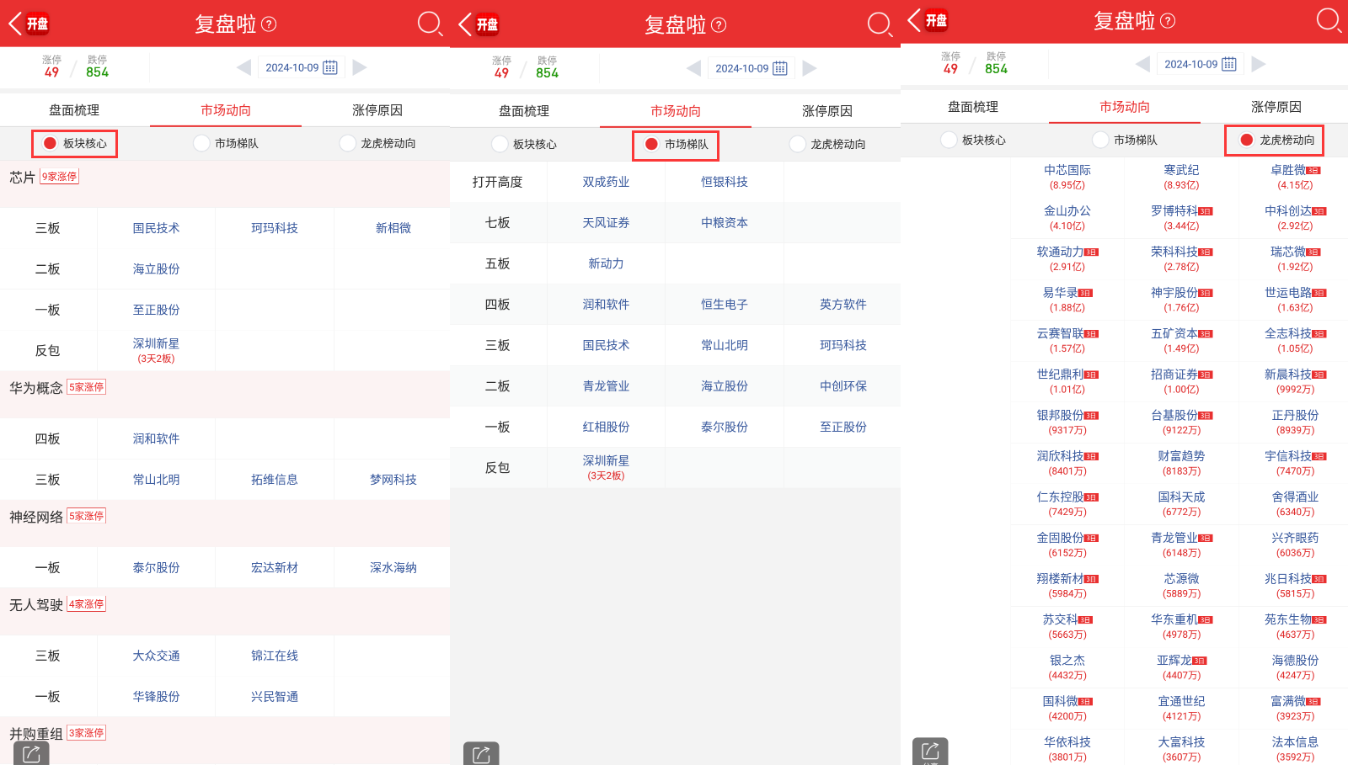Screen dimensions: 1348x765
Task: Open 5家涨停 badge next to 神经网络
Action: point(87,516)
